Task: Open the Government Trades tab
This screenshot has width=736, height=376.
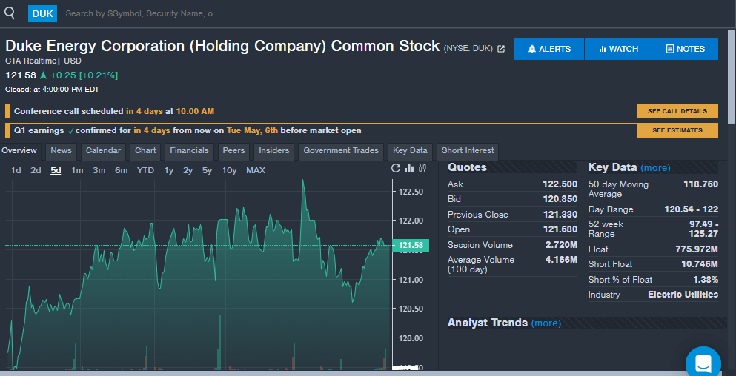Action: click(x=341, y=150)
